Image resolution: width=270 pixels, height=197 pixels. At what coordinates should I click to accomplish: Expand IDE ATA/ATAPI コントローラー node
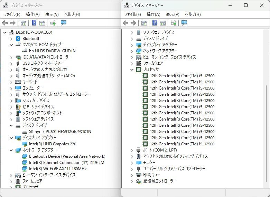(x=11, y=57)
